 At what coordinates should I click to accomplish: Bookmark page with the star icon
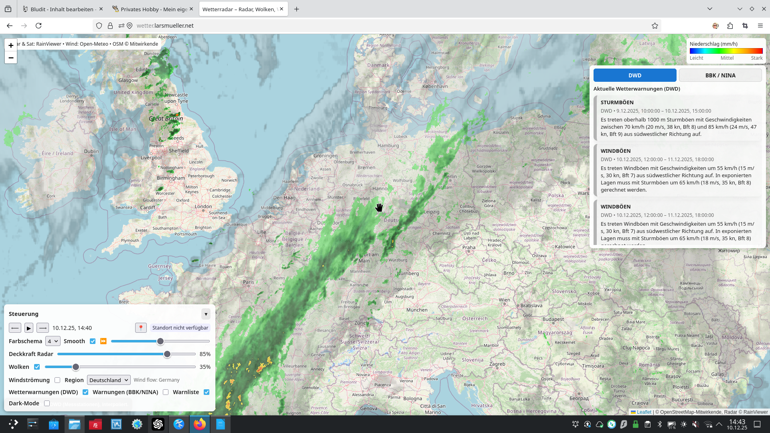(655, 26)
